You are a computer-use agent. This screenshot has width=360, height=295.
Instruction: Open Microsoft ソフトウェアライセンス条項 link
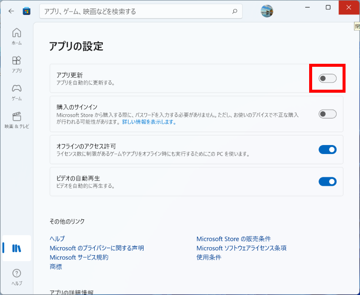tap(241, 248)
